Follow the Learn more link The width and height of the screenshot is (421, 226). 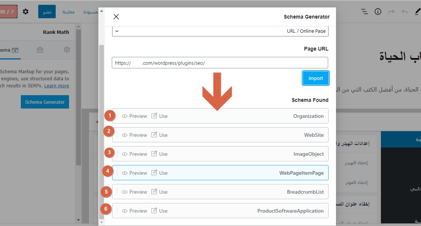tap(56, 86)
